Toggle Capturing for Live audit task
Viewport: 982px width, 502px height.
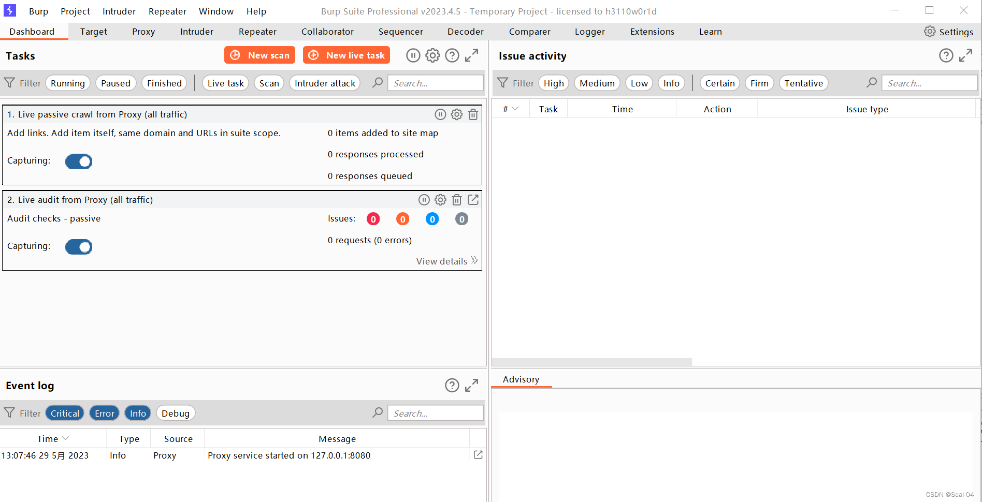(x=79, y=247)
